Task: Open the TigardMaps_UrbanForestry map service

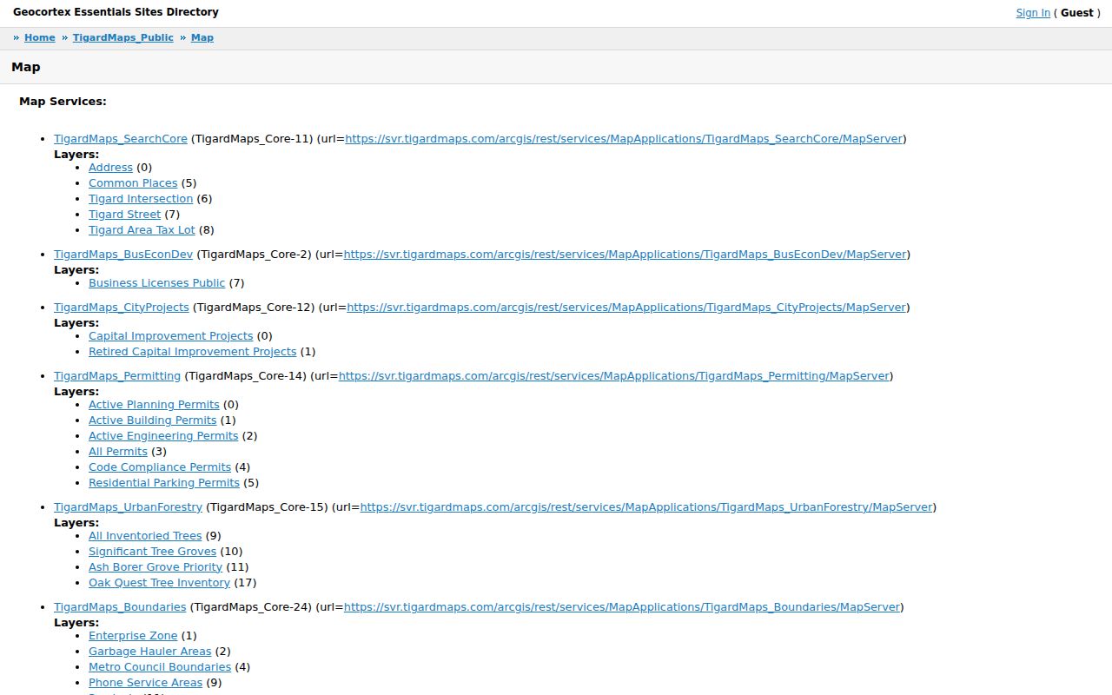Action: pos(128,507)
